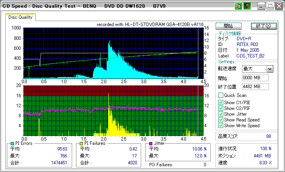Click the copy to clipboard icon
285x172 pixels.
pyautogui.click(x=239, y=6)
